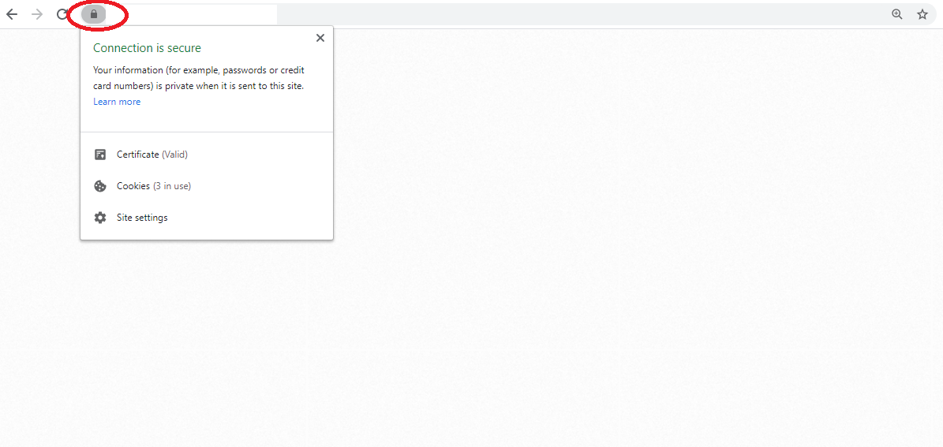Click the padlock site information icon
Viewport: 943px width, 447px height.
coord(94,14)
